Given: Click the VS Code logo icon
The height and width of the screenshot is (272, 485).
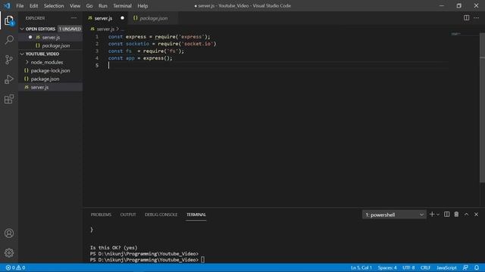Looking at the screenshot, I should 7,5.
